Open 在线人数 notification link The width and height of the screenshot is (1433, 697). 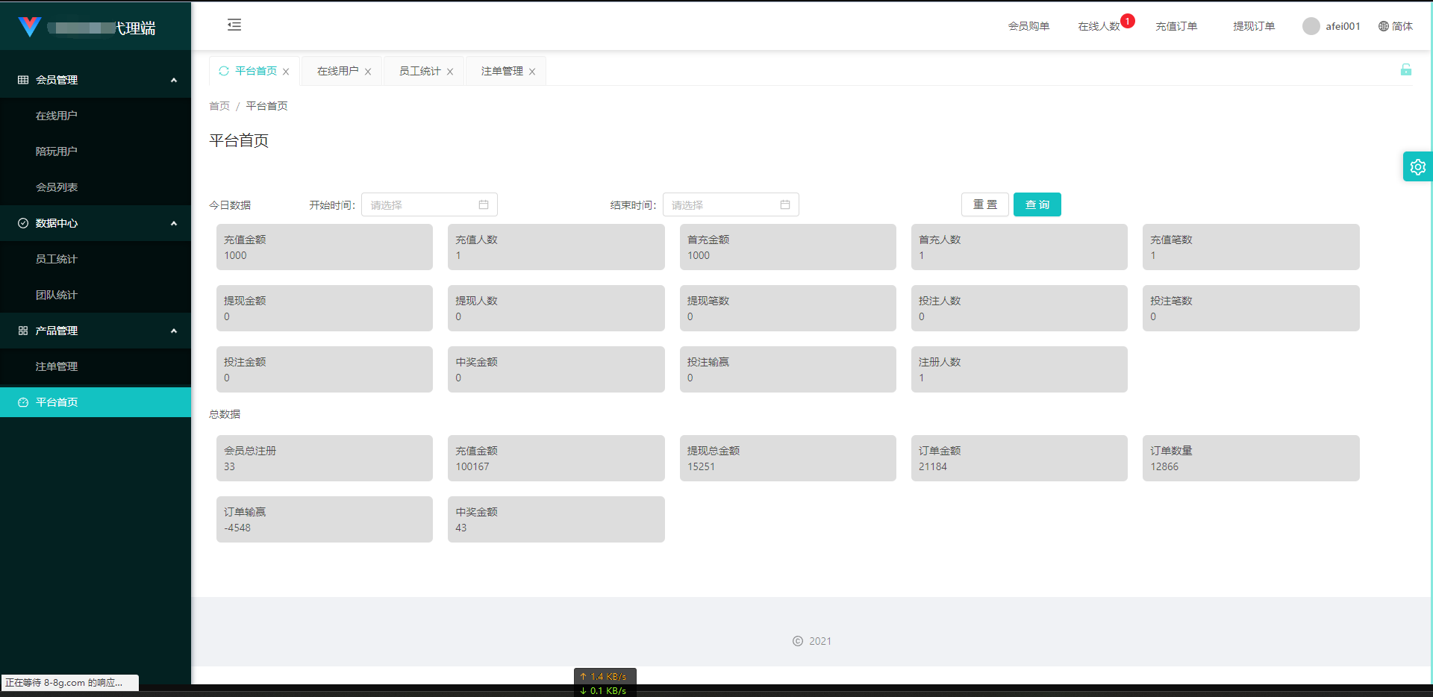pos(1099,26)
